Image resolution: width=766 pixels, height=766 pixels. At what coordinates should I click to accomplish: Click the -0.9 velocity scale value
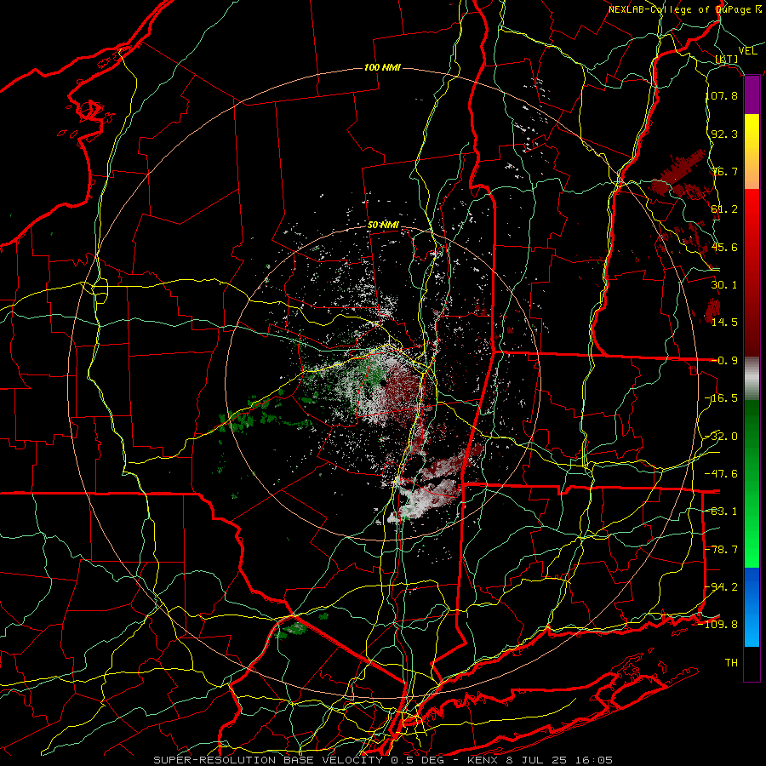[725, 361]
